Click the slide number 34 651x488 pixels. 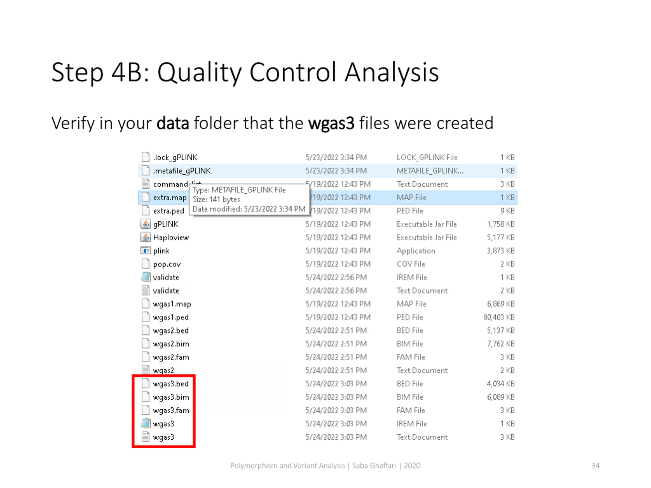click(x=595, y=465)
